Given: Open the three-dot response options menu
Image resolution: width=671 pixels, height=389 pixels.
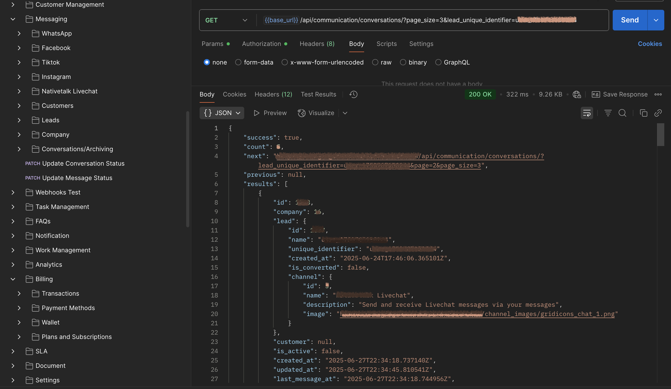Looking at the screenshot, I should pyautogui.click(x=658, y=94).
